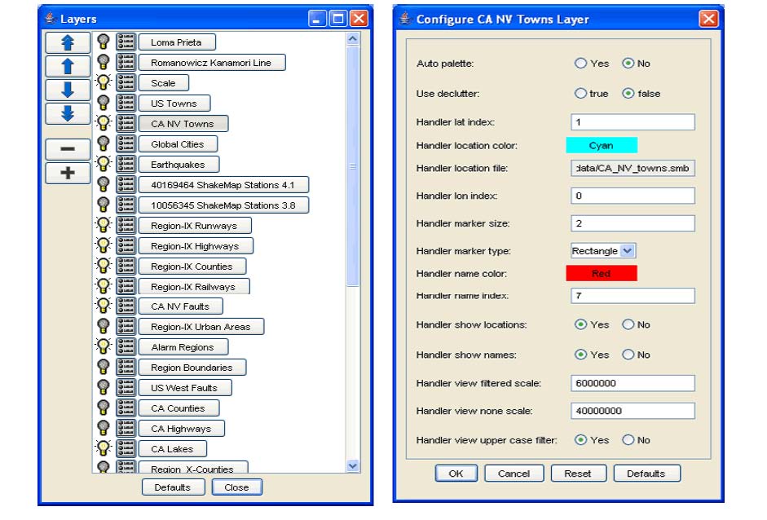Click Reset in Configure dialog

[578, 473]
